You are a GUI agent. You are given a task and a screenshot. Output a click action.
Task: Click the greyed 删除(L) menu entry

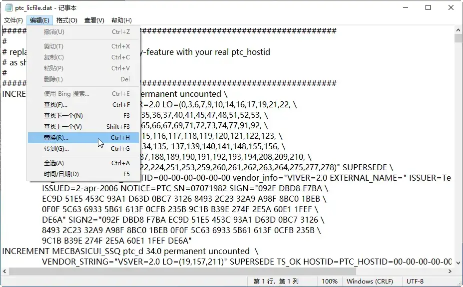(x=83, y=79)
